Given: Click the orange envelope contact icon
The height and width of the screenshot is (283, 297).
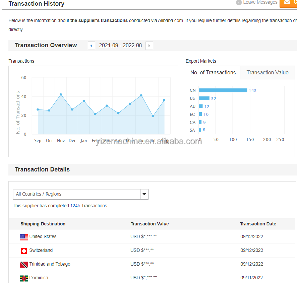Looking at the screenshot, I should pos(287,2).
